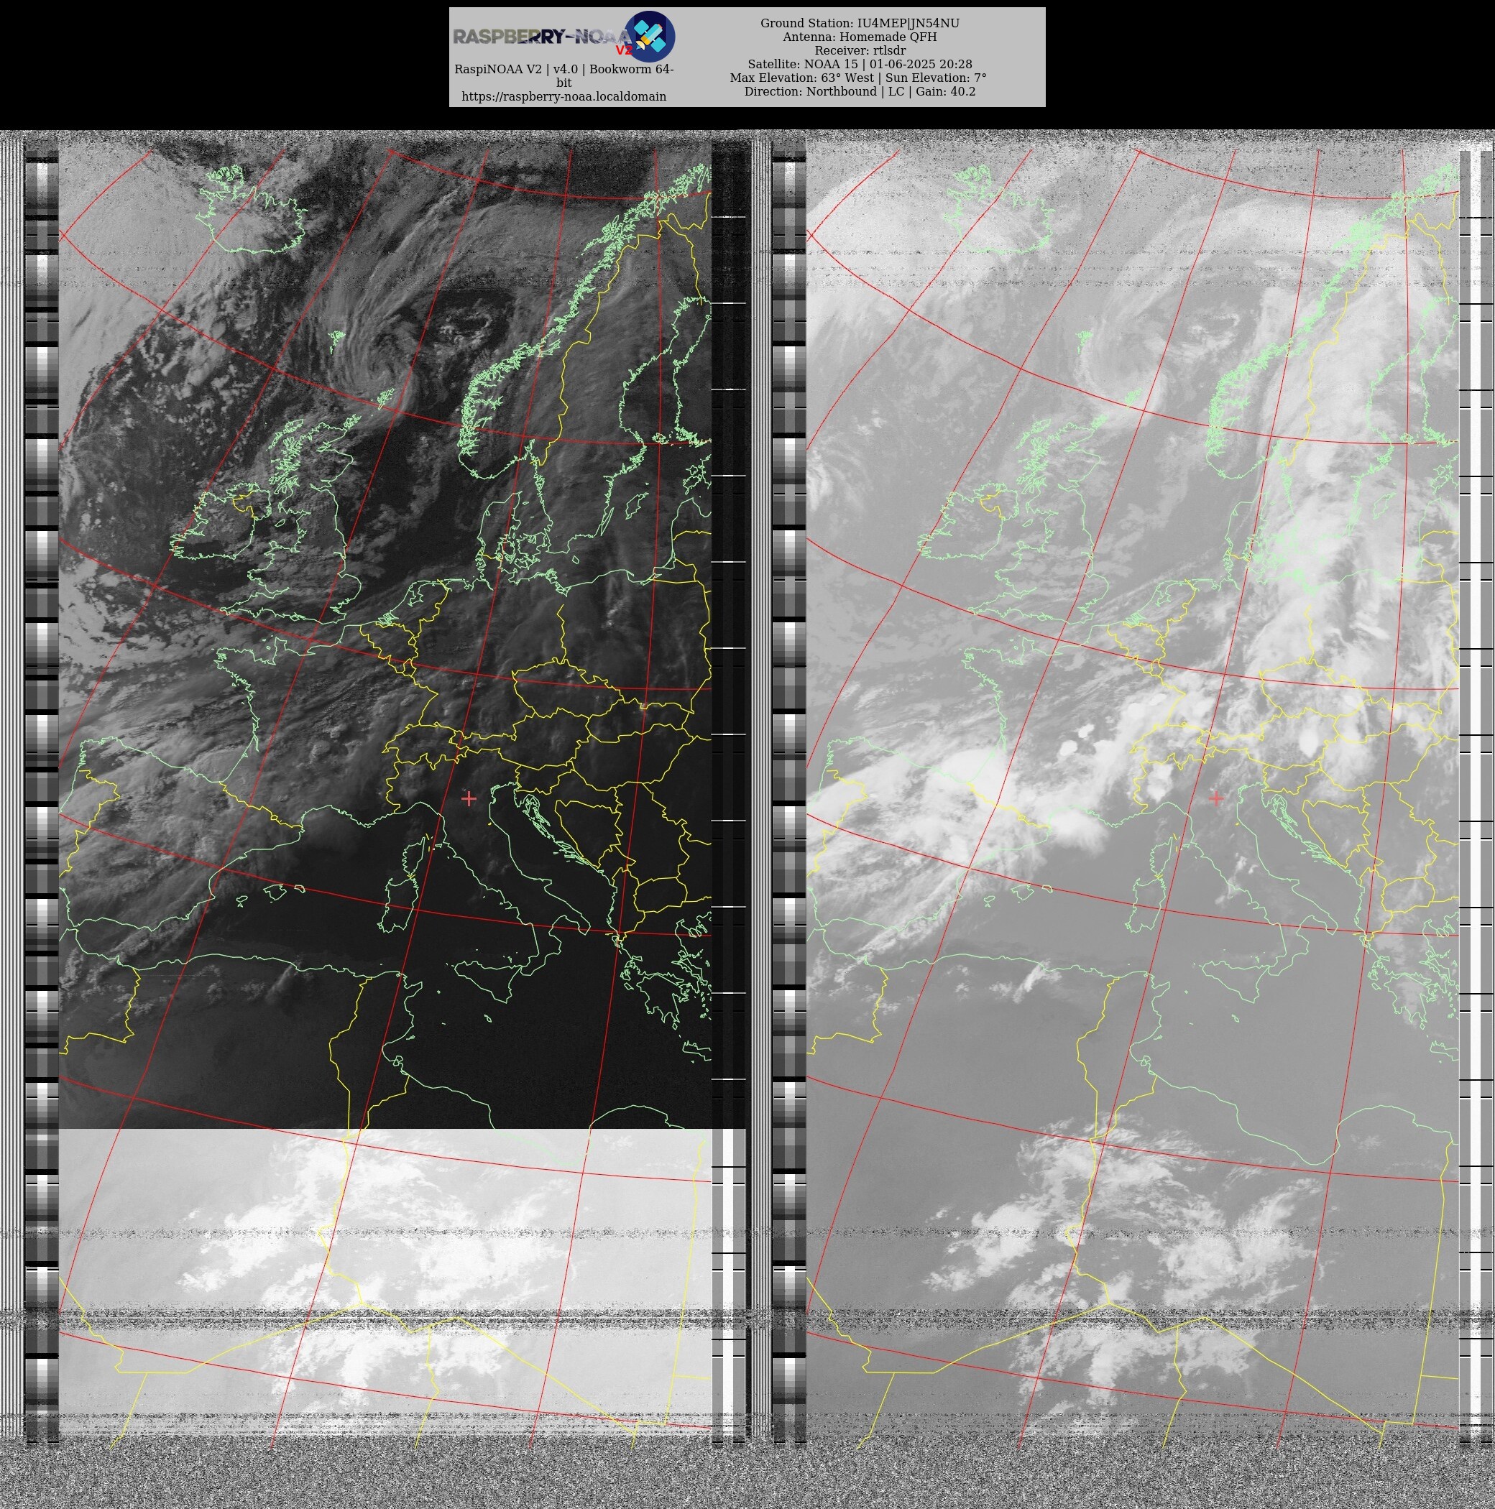Click the red ground station cross on left image
Screen dimensions: 1495x1509
click(x=469, y=798)
